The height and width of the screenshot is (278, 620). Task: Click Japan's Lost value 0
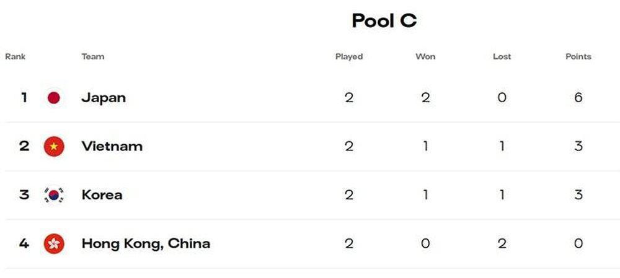(502, 98)
